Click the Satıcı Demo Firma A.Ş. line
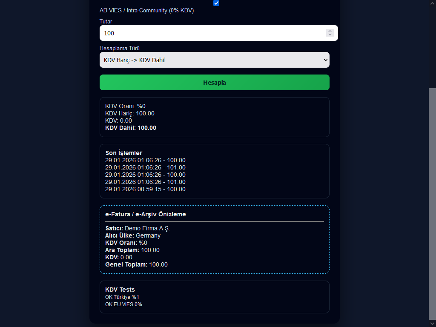Image resolution: width=436 pixels, height=327 pixels. pyautogui.click(x=138, y=228)
